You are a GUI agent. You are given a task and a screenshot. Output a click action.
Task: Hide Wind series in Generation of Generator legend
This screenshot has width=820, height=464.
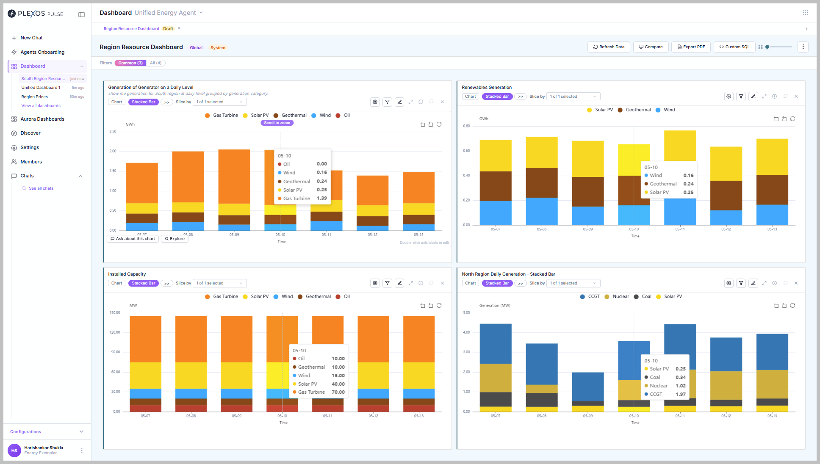pyautogui.click(x=321, y=116)
